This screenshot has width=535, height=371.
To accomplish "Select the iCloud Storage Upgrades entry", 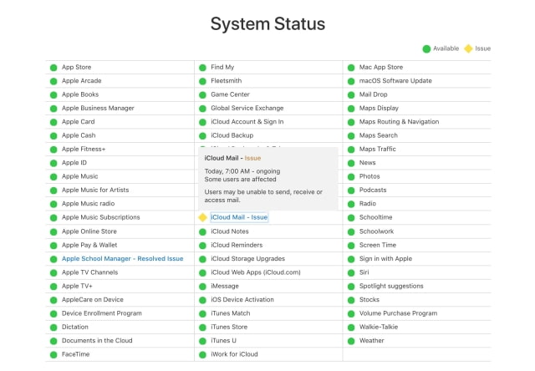I will point(247,258).
